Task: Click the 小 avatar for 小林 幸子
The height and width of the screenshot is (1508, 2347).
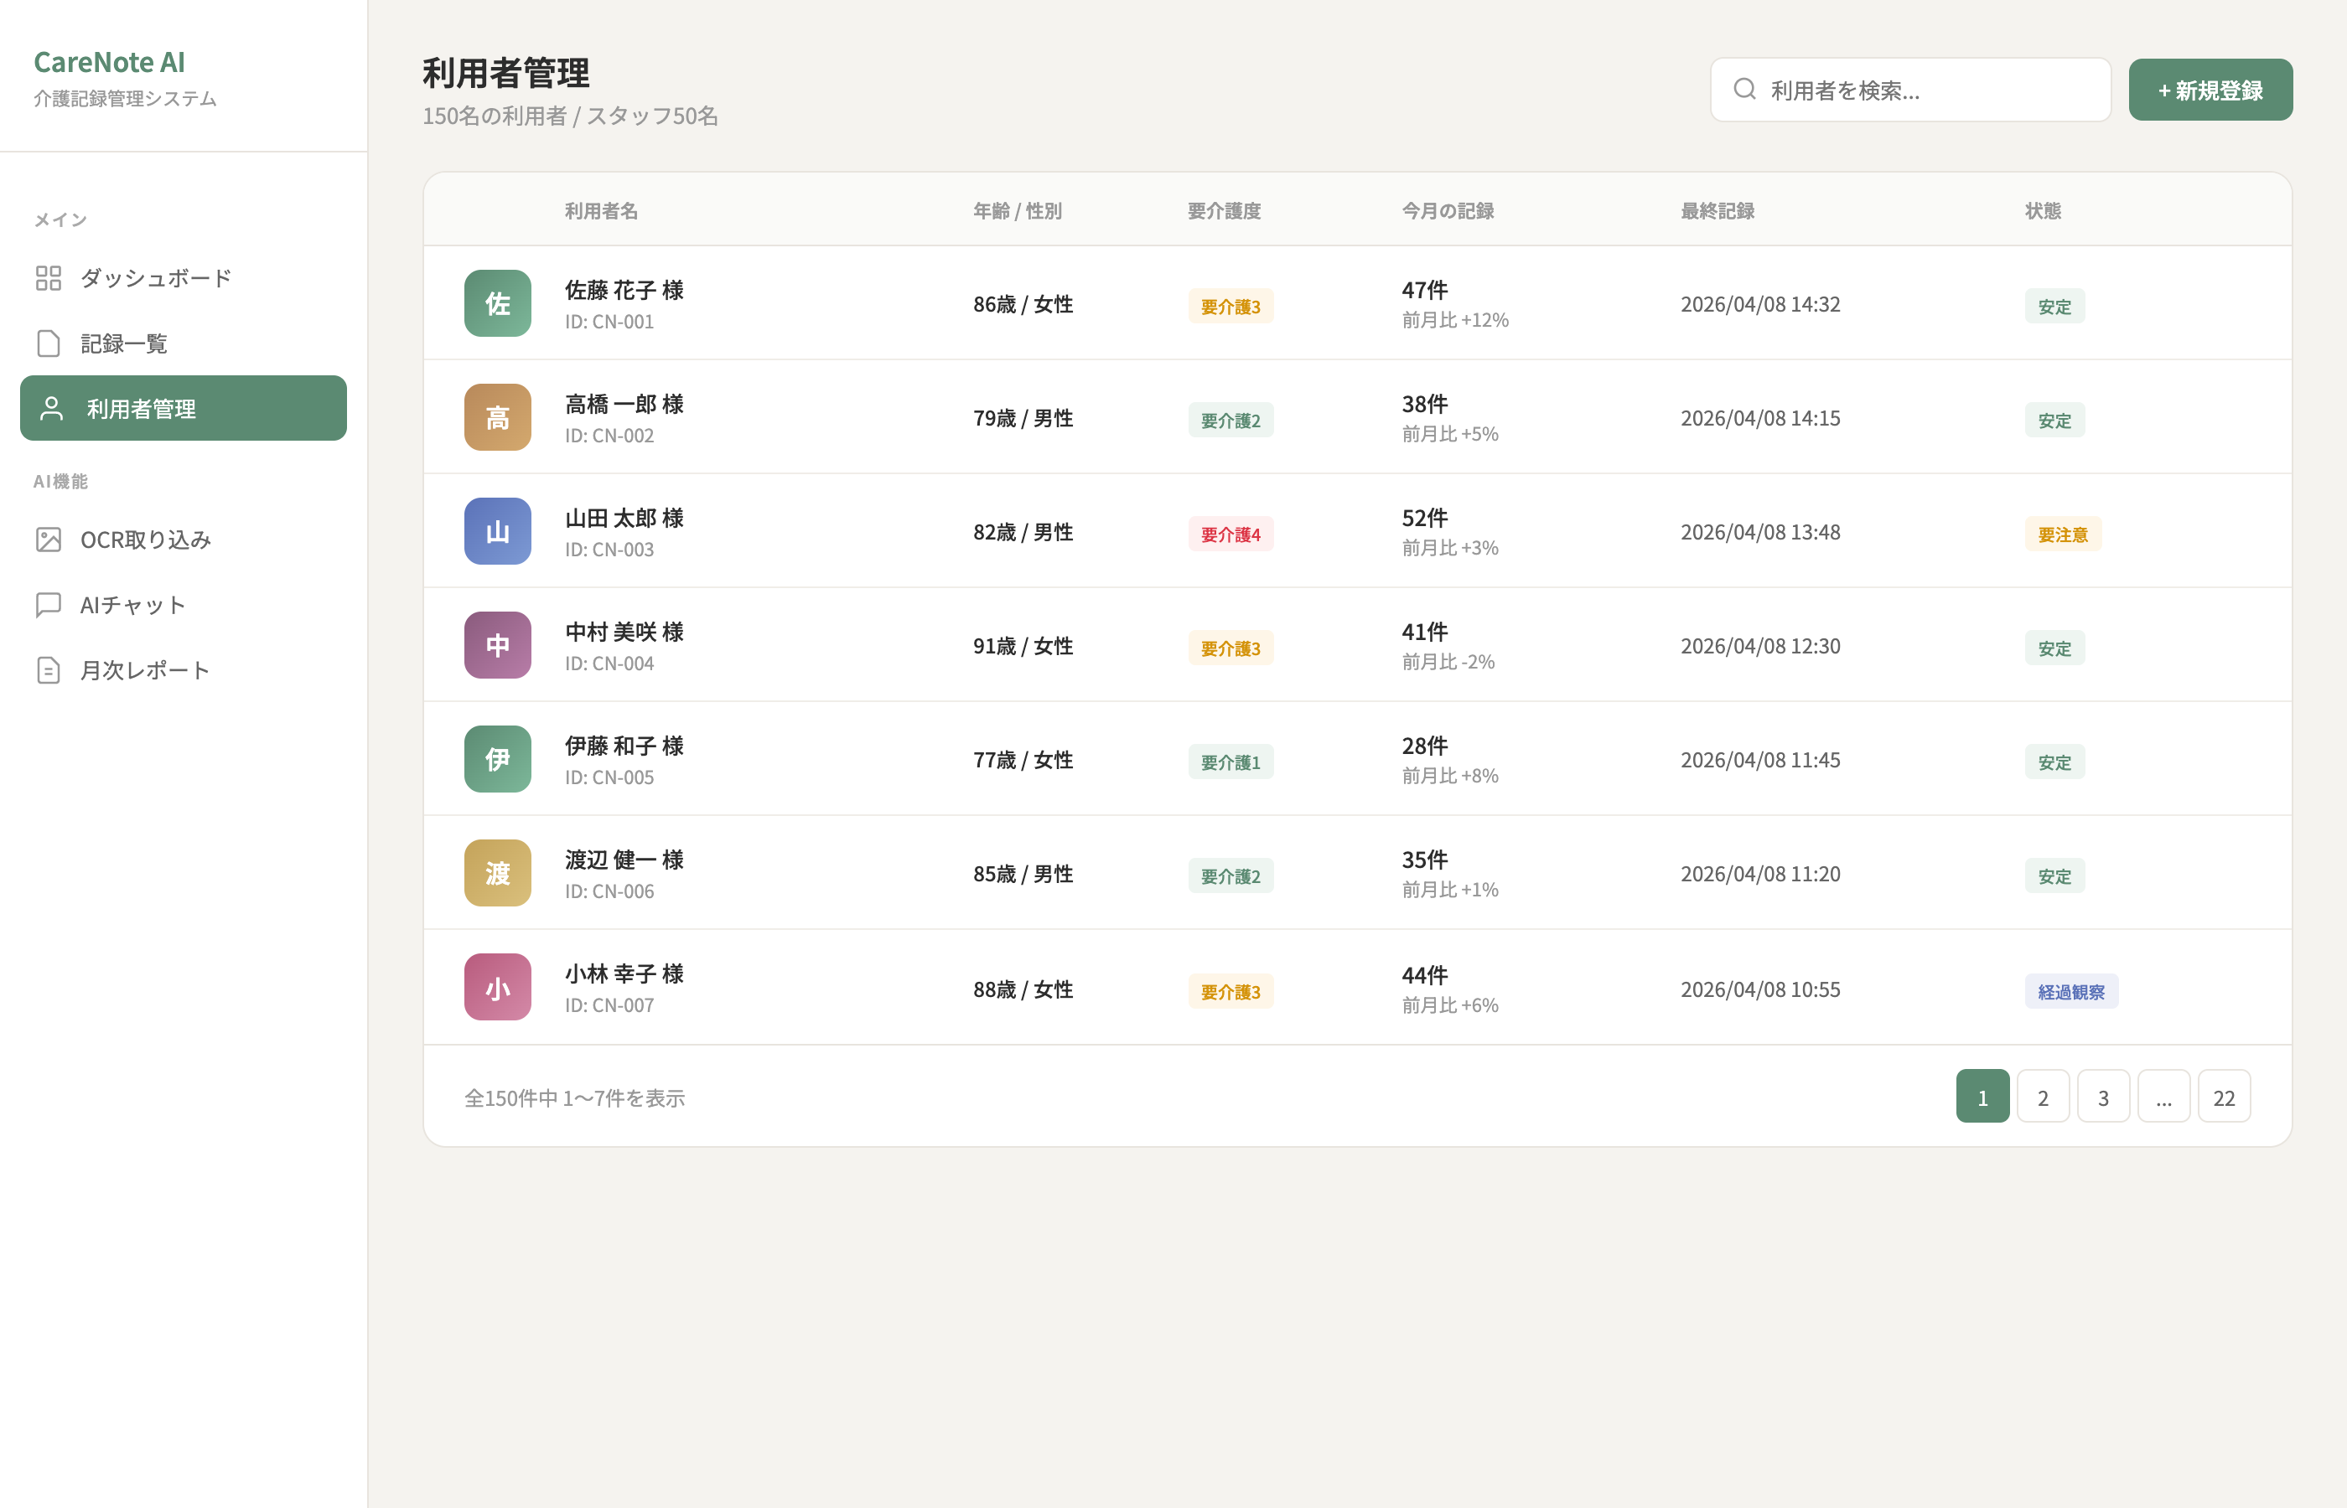Action: click(498, 987)
